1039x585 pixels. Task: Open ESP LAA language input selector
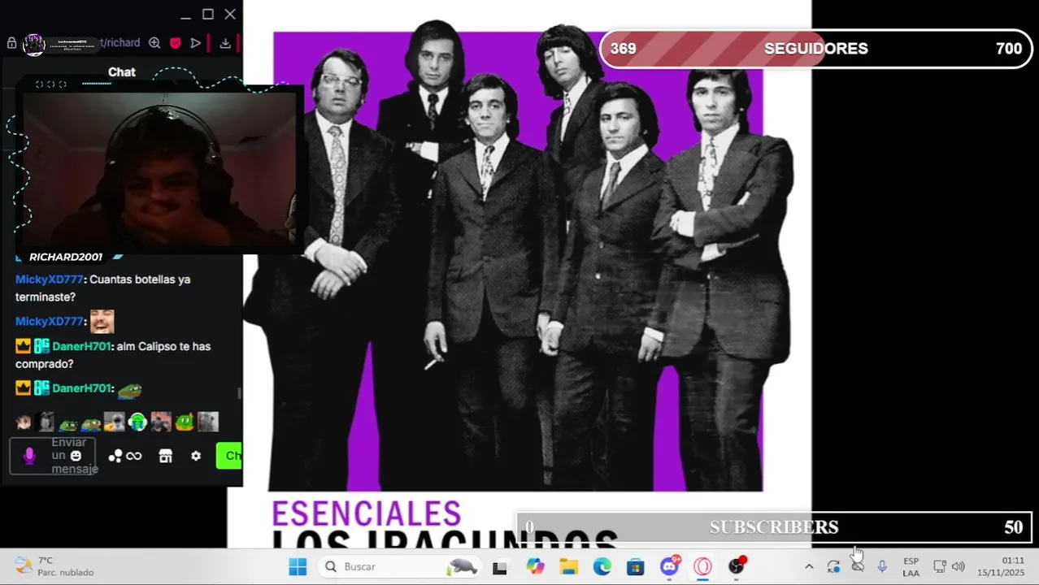[x=911, y=567]
